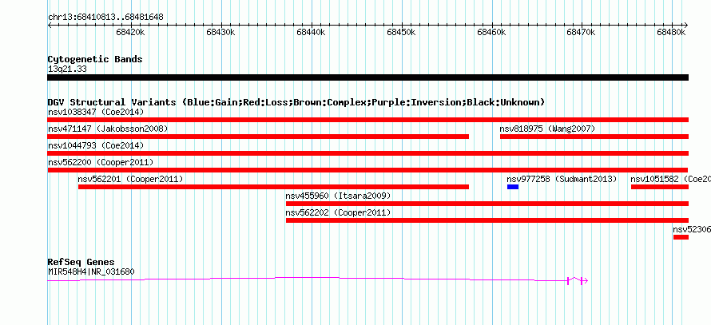Click the 68480k ruler tick label

coord(671,32)
